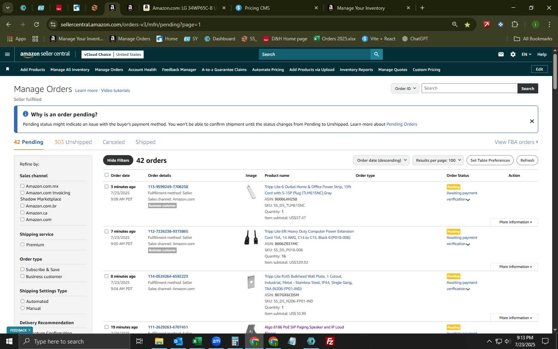Open Account Health in the nav bar
This screenshot has height=349, width=558.
click(142, 69)
